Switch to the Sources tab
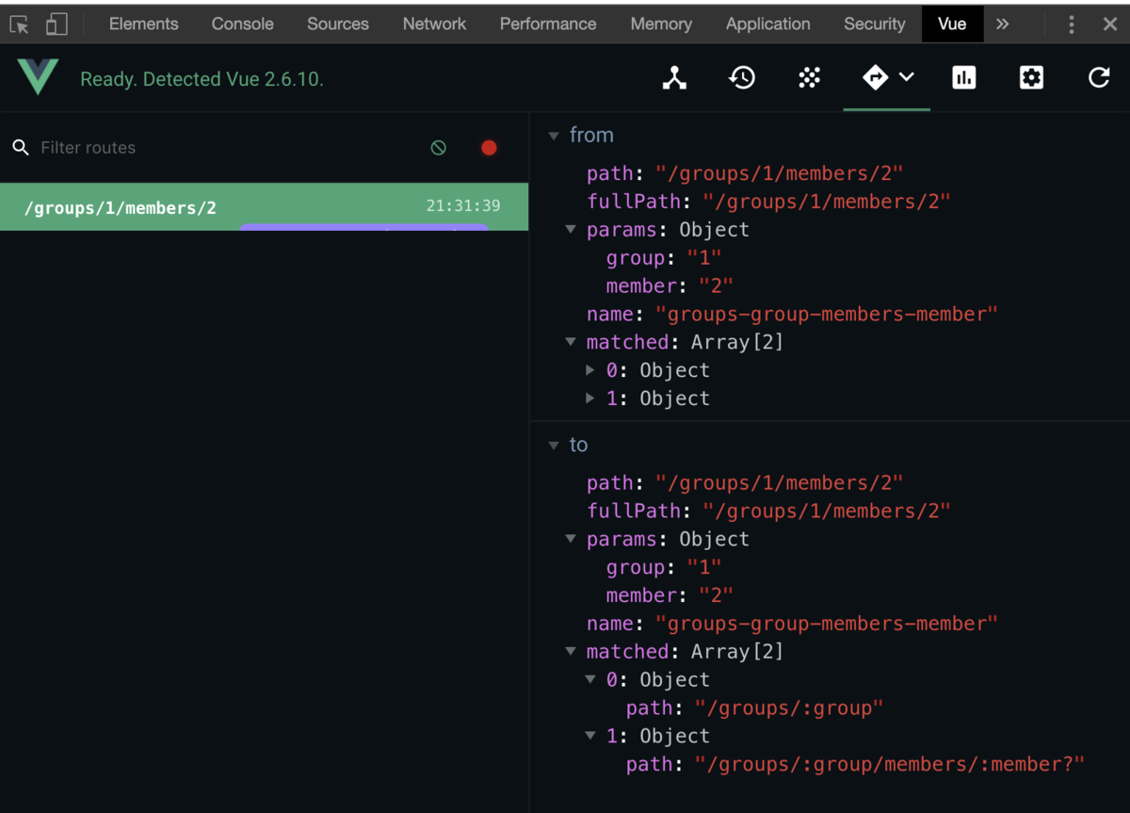 point(337,24)
